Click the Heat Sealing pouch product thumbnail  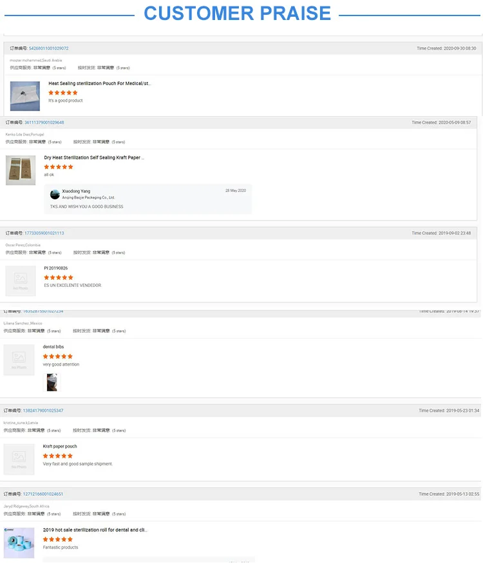tap(25, 96)
